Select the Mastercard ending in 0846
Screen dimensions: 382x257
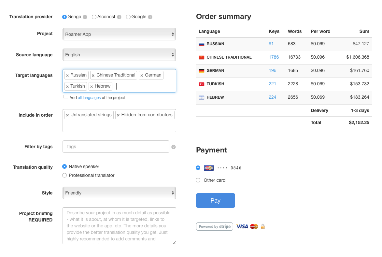coord(198,168)
